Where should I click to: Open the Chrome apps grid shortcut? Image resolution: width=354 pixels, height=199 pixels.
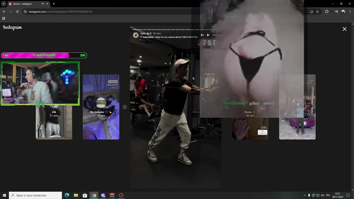(4, 19)
